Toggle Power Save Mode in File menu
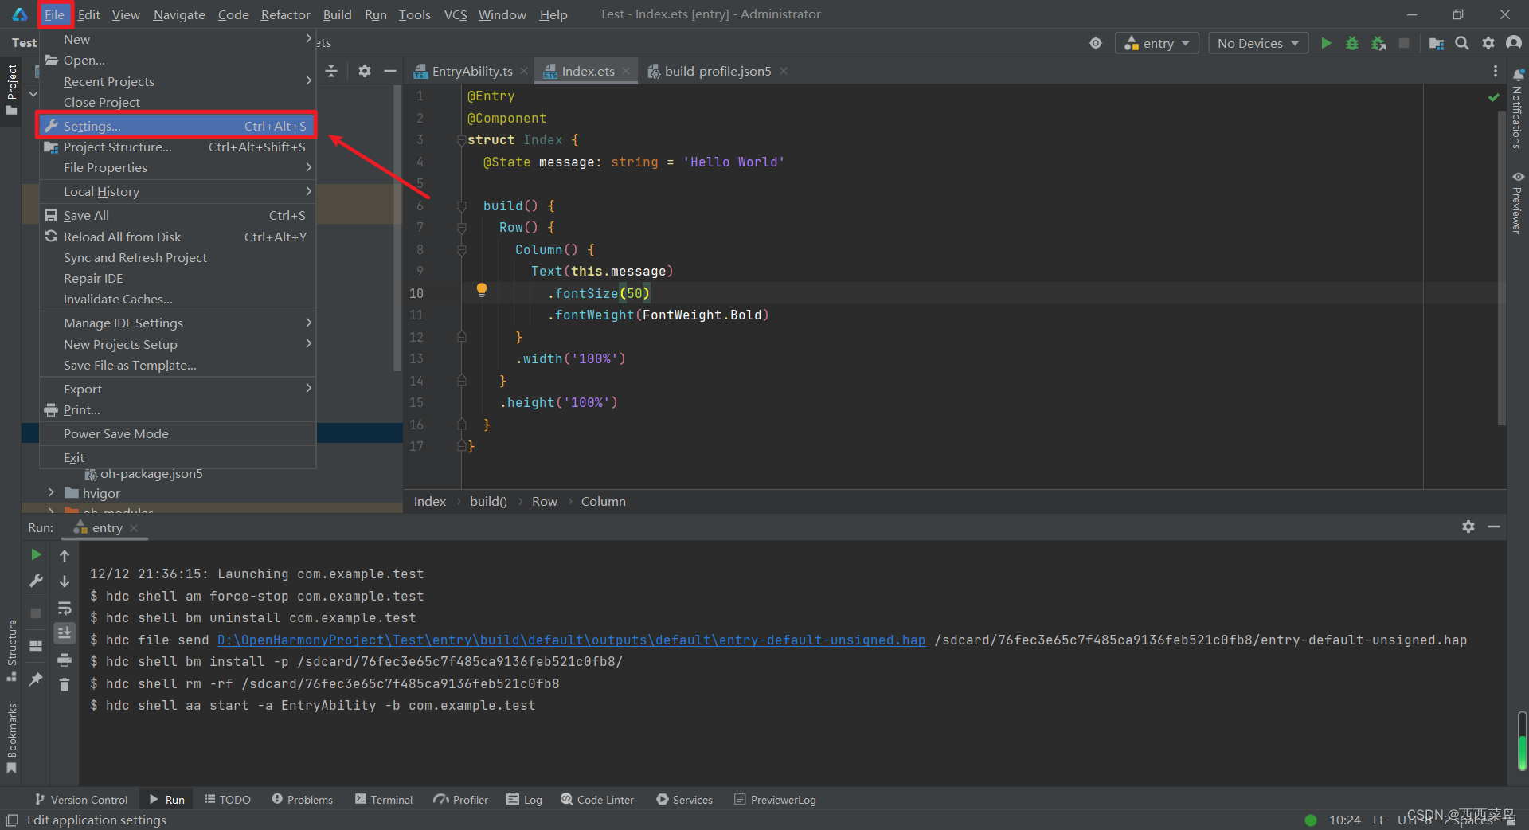 178,433
